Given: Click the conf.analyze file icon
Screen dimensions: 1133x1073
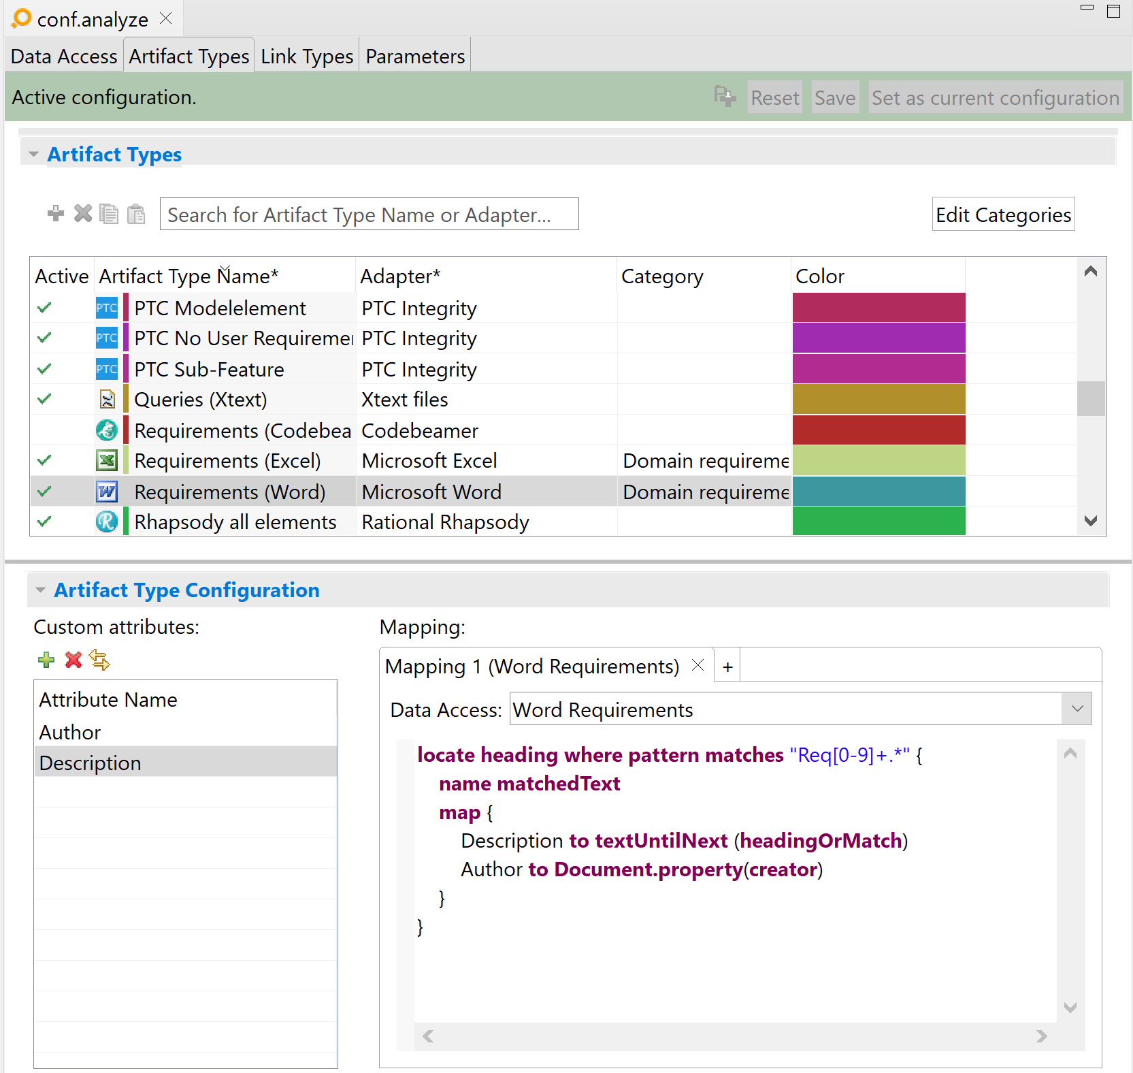Looking at the screenshot, I should point(22,18).
